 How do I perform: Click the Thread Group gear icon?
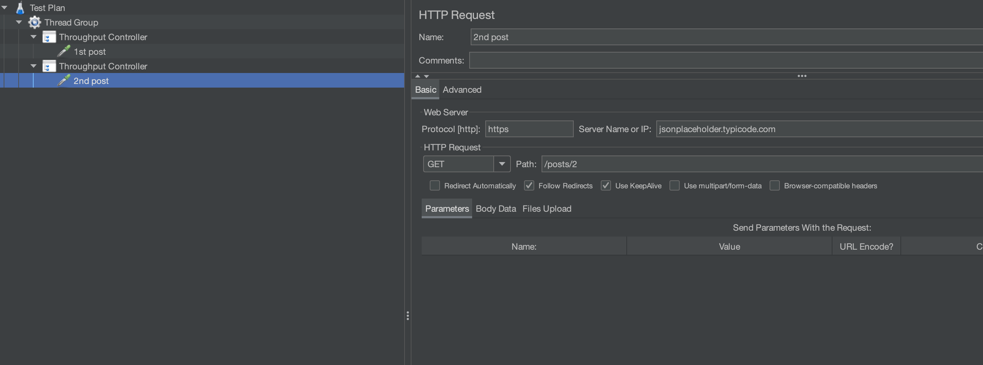(34, 22)
